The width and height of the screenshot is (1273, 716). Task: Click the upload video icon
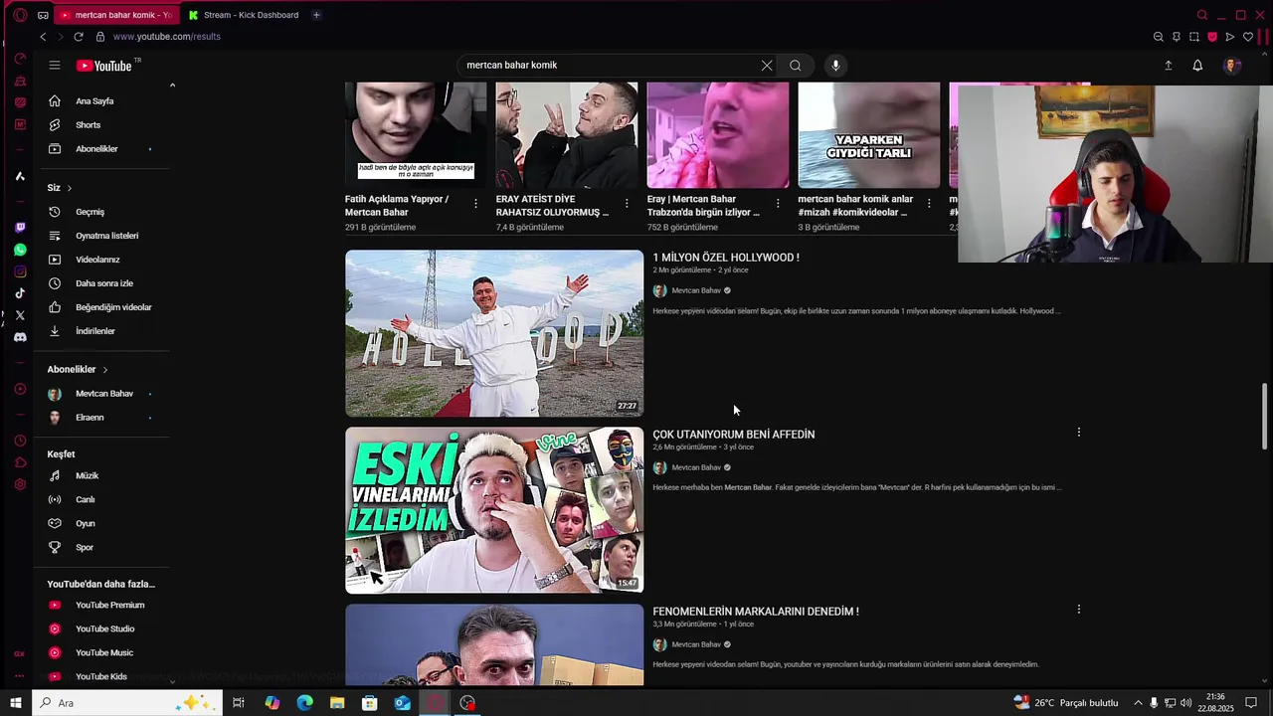click(x=1169, y=66)
